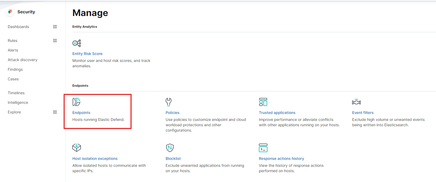Image resolution: width=436 pixels, height=182 pixels.
Task: Click the Event filters icon
Action: tap(356, 102)
